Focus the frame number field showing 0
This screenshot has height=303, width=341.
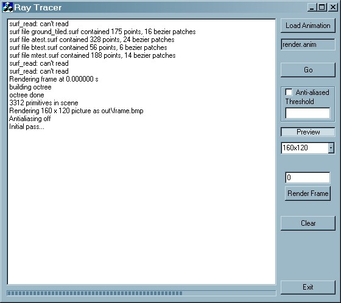(308, 178)
